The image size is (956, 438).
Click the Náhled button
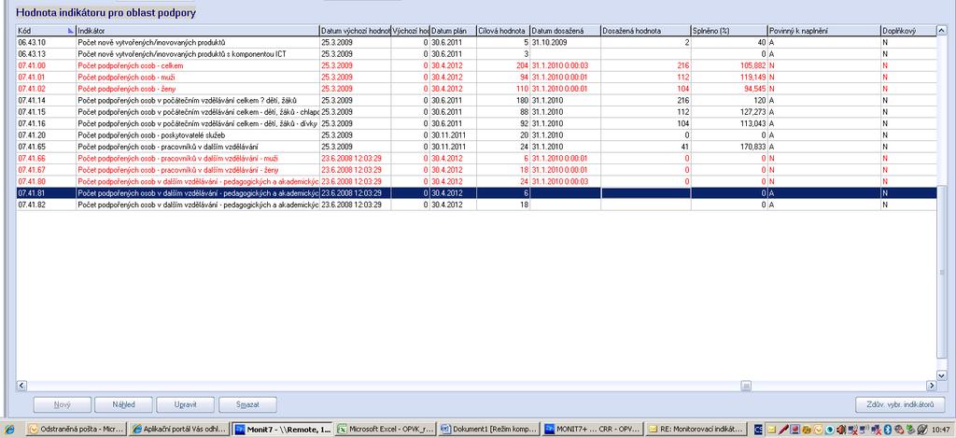[x=124, y=404]
